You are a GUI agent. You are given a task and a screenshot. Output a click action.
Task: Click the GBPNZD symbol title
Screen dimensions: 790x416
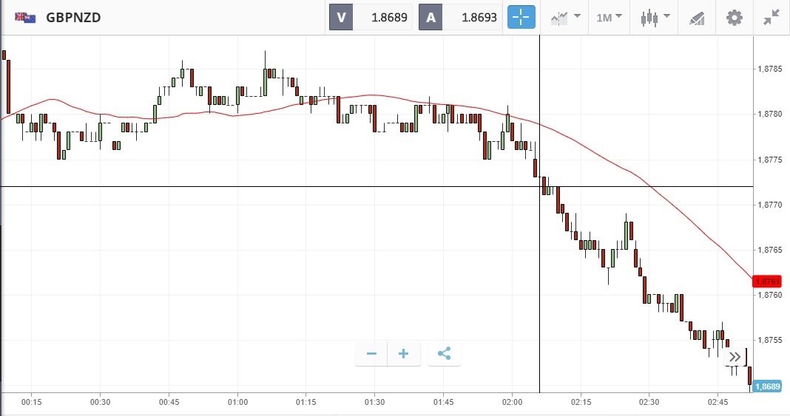point(73,17)
